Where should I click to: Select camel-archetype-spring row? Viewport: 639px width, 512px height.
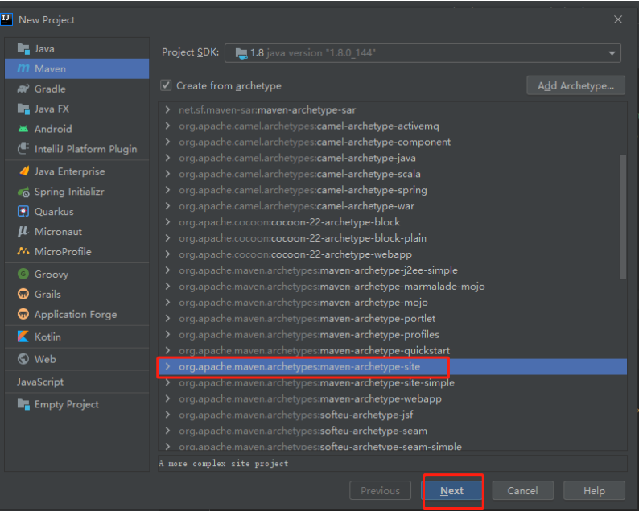pyautogui.click(x=393, y=190)
